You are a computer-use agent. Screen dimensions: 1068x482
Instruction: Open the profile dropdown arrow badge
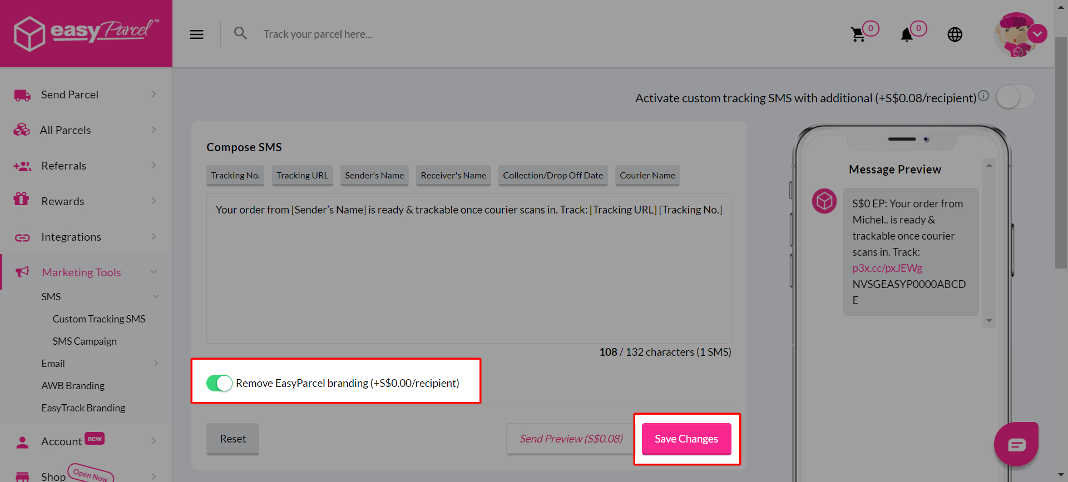pos(1037,34)
